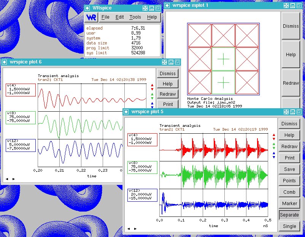Click the blue up triangle in plot 6
This screenshot has width=305, height=237.
[x=152, y=103]
